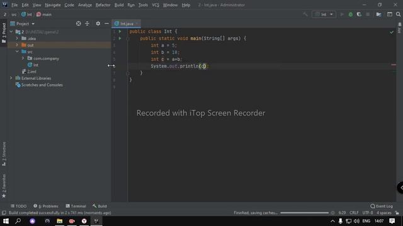Open the Navigate menu

pyautogui.click(x=53, y=5)
